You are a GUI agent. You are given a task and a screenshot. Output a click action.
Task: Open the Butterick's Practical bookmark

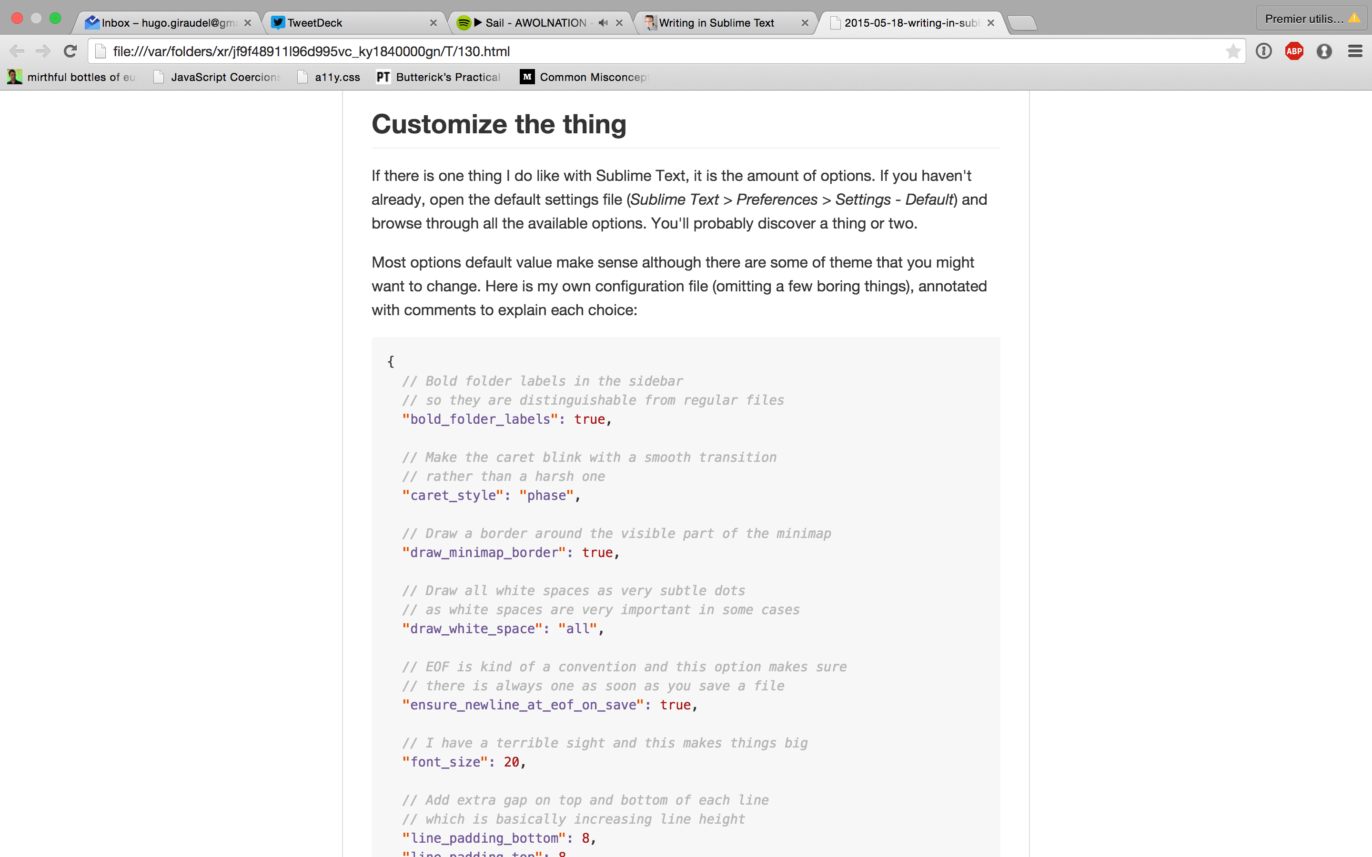pyautogui.click(x=439, y=77)
